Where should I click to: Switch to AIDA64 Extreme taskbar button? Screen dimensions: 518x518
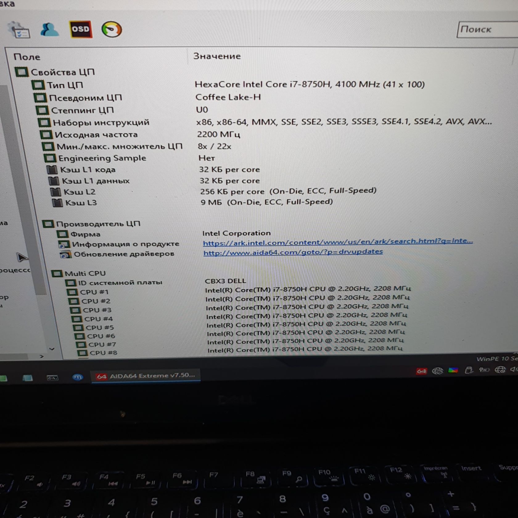[x=146, y=376]
